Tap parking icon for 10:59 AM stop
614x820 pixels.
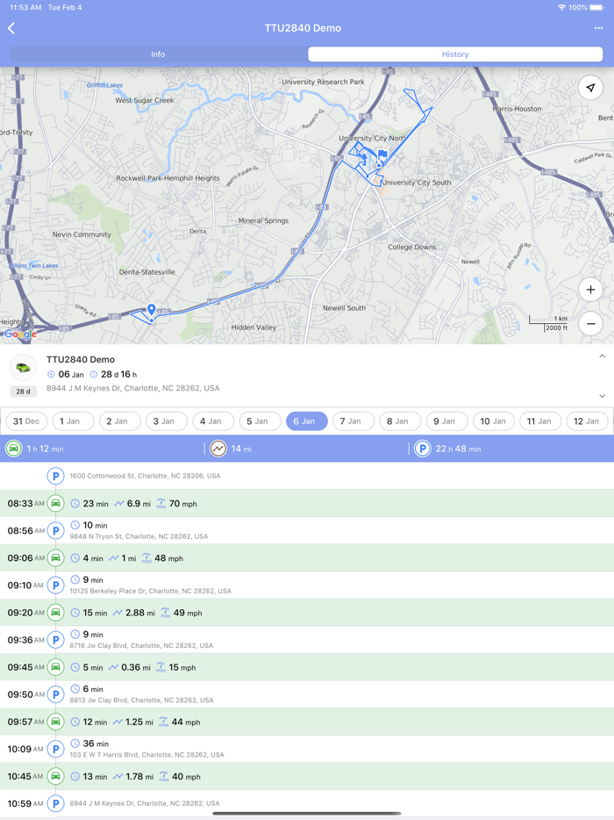(x=56, y=803)
